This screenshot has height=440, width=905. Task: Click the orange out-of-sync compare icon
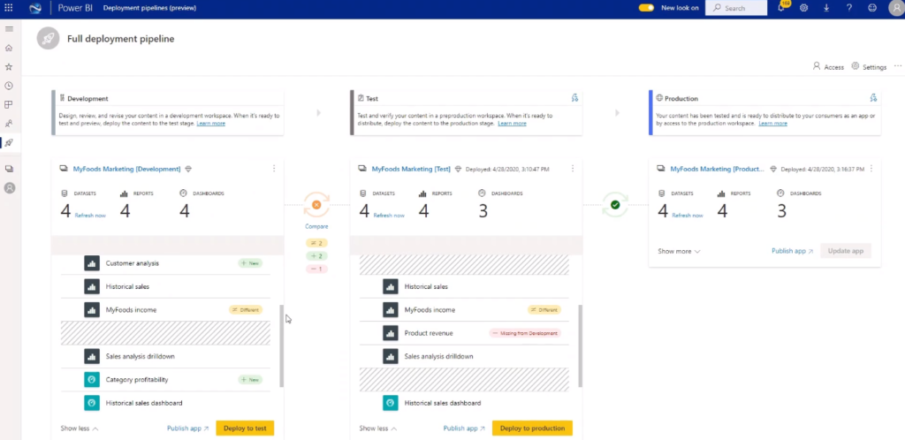point(316,205)
